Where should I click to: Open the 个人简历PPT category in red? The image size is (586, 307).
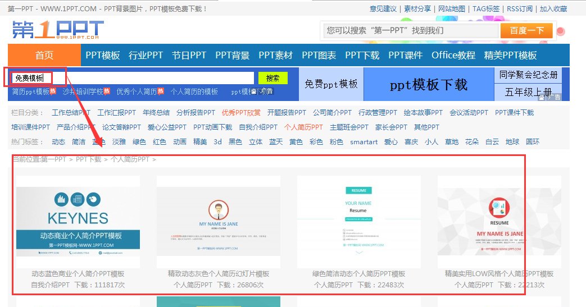(x=303, y=127)
